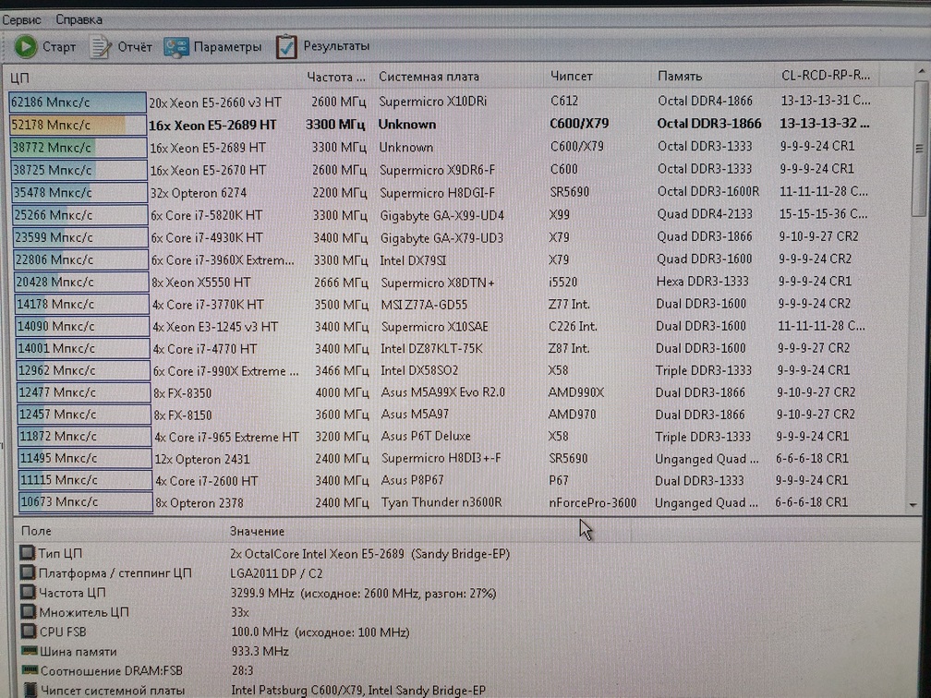The width and height of the screenshot is (931, 698).
Task: Click the Tyan Thunder n3600R cell
Action: pyautogui.click(x=441, y=502)
